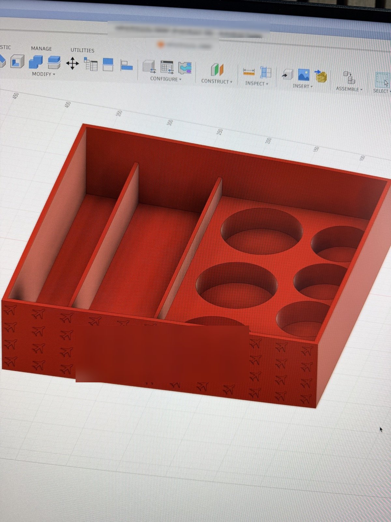Screen dimensions: 391x522
Task: Open the INSERT dropdown menu
Action: [x=303, y=86]
